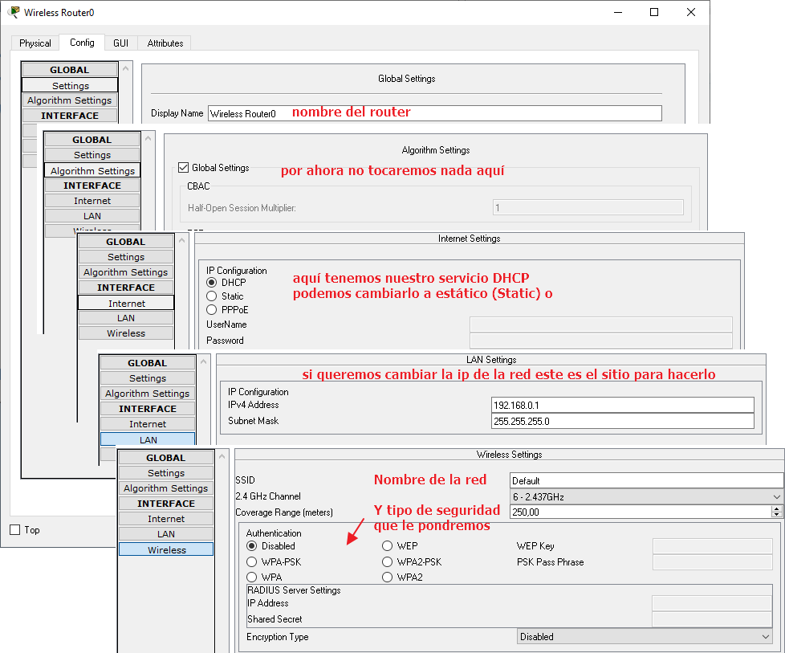Uncheck Global Settings checkbox in Algorithm Settings
The width and height of the screenshot is (785, 653).
[183, 168]
